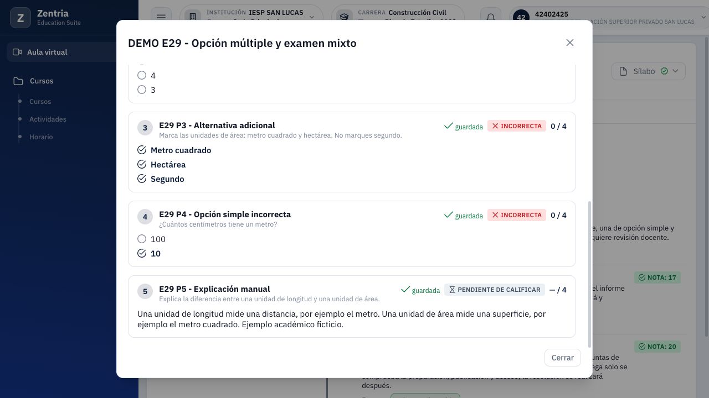Click the building icon for Institución
709x398 pixels.
coord(192,17)
